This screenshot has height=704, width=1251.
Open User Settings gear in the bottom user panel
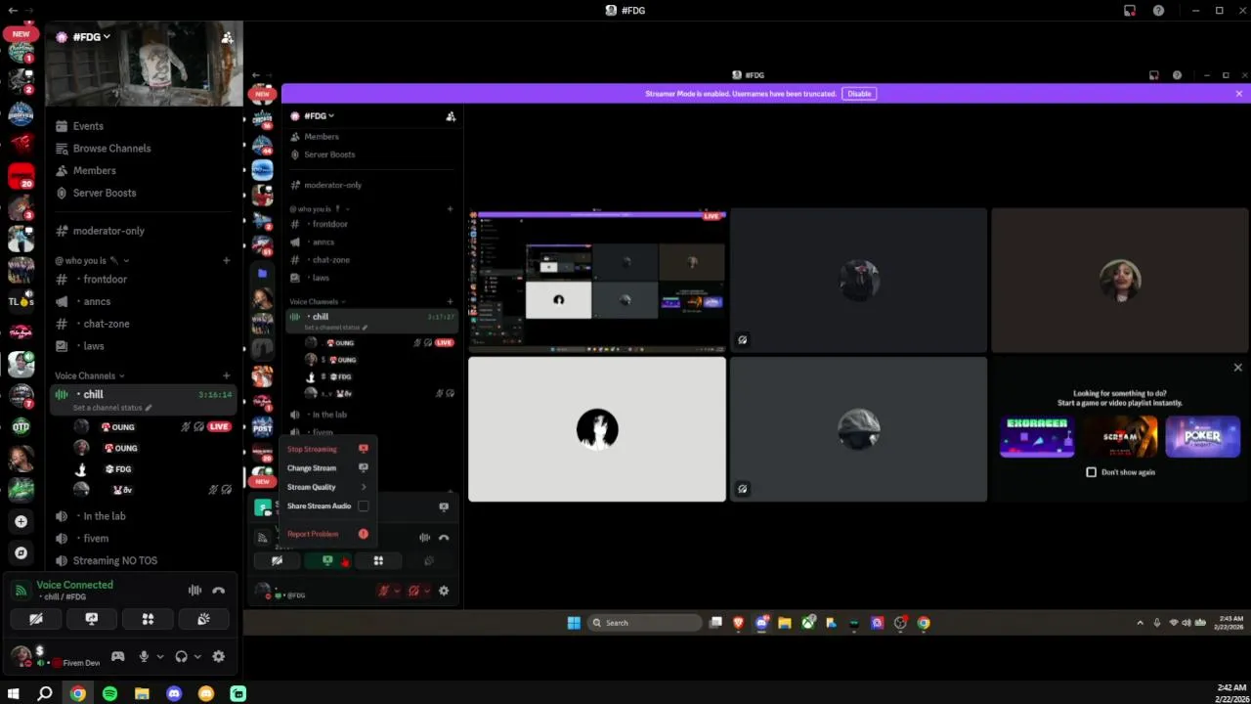218,657
